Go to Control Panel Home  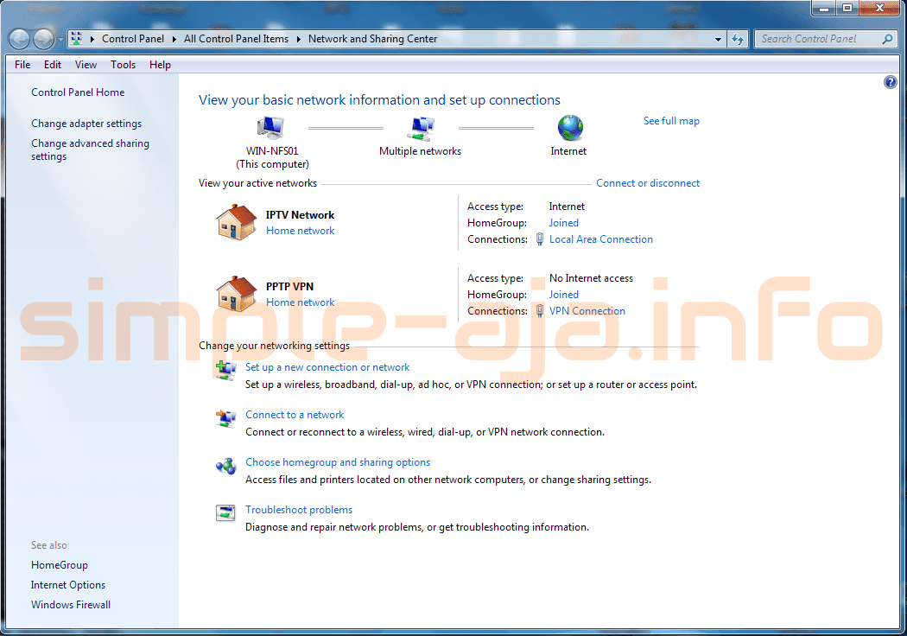[x=78, y=92]
